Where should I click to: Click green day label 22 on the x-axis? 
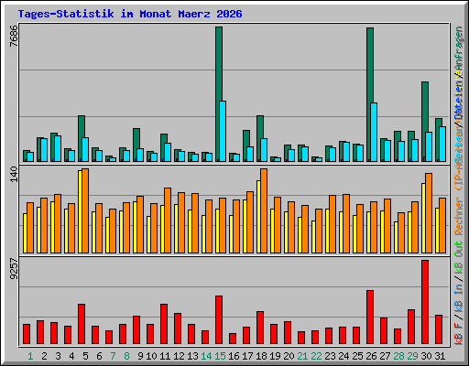pos(316,356)
